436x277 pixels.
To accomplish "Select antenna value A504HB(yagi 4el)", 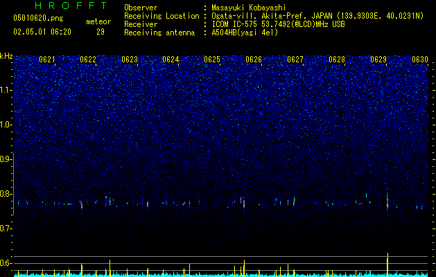I will coord(245,33).
